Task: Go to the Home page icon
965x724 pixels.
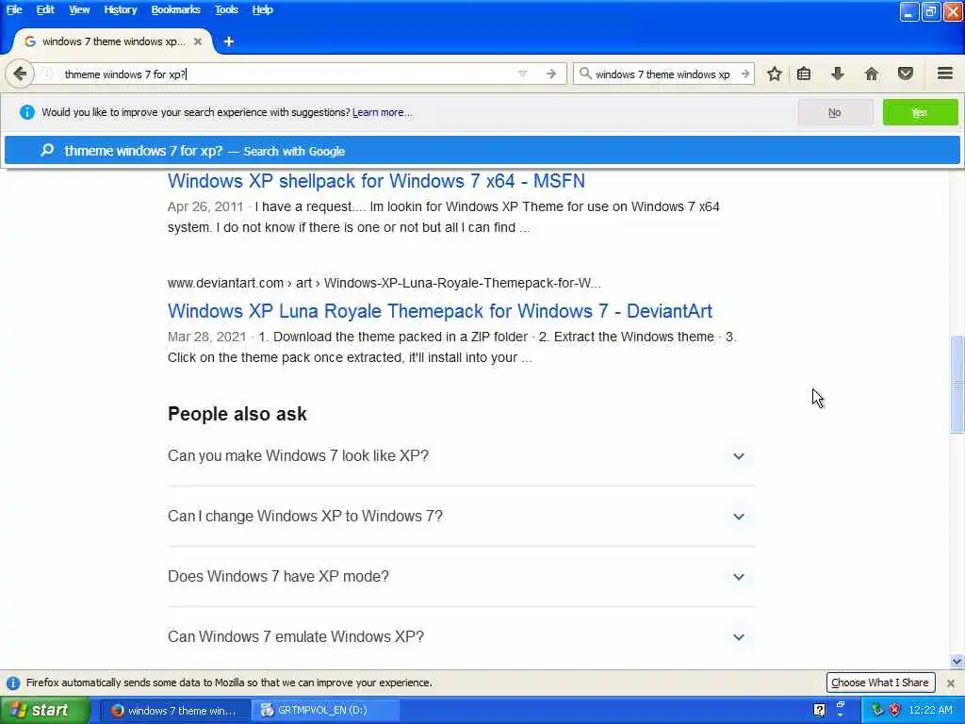Action: (872, 74)
